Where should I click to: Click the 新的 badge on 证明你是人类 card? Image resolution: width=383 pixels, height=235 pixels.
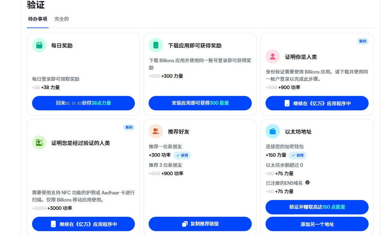pyautogui.click(x=363, y=41)
